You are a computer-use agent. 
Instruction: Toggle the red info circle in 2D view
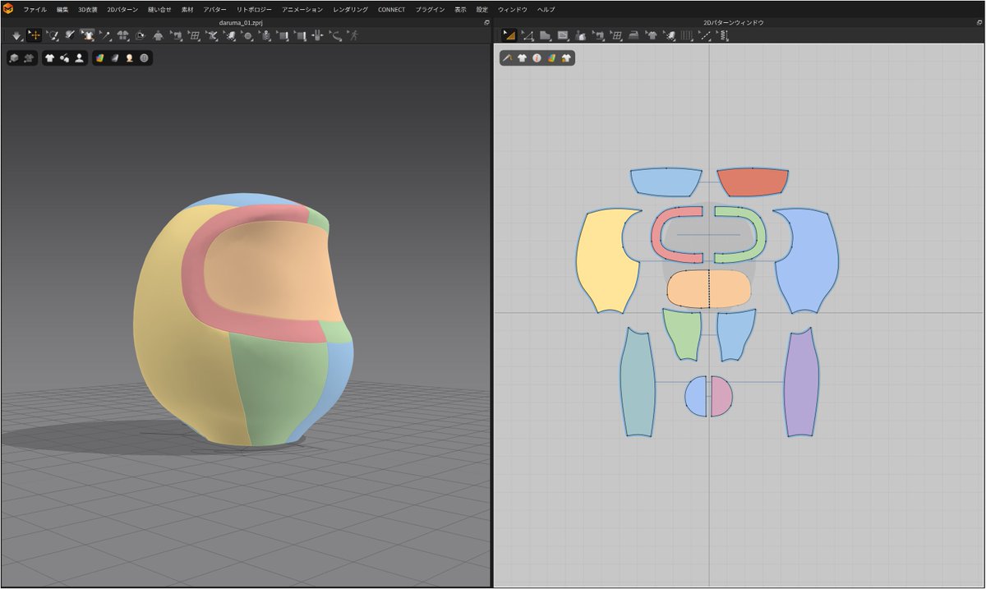[x=537, y=58]
